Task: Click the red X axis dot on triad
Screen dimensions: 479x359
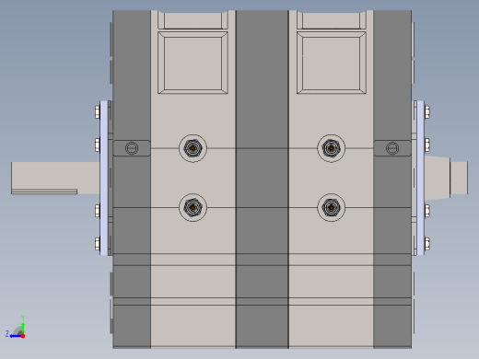Action: click(x=23, y=336)
